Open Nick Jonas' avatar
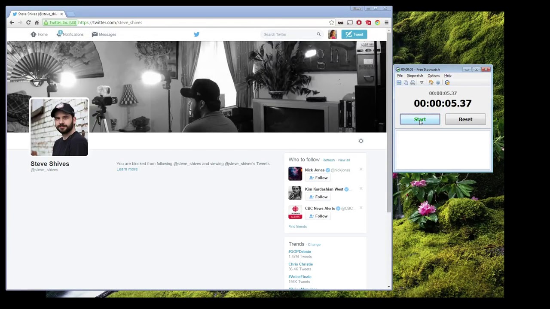The image size is (550, 309). click(295, 173)
